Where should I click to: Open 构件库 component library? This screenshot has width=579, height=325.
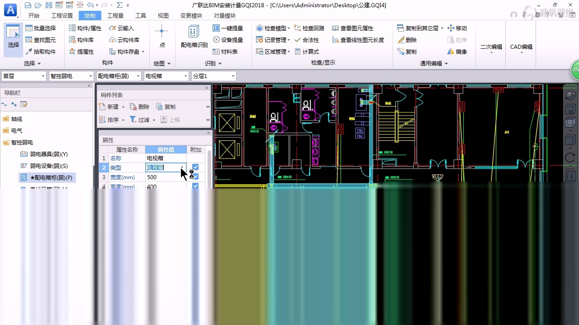[x=81, y=40]
